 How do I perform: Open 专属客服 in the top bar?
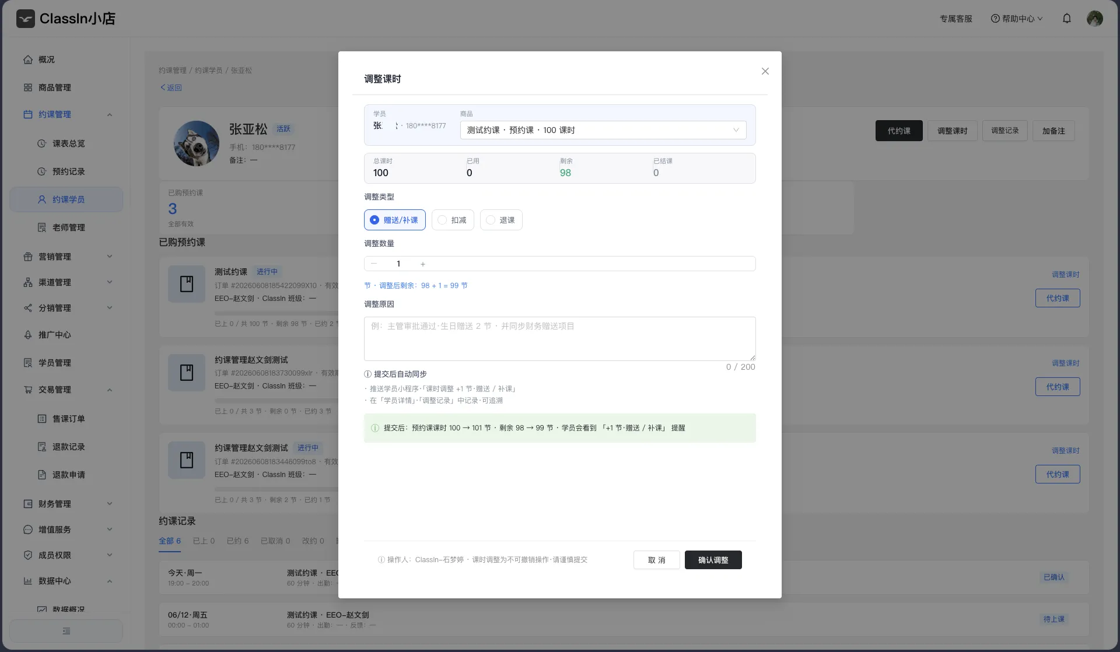point(956,19)
